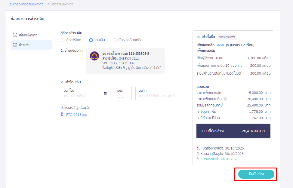Screen dimensions: 293x188
Task: Select the โอนเงิน payment option
Action: click(x=91, y=40)
